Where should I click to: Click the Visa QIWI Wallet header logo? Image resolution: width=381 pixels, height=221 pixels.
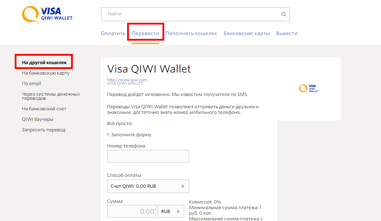click(47, 15)
